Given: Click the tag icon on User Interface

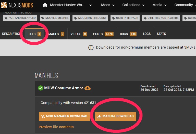Looking at the screenshot, I should [x=113, y=18].
